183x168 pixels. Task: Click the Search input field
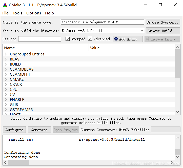(39, 39)
